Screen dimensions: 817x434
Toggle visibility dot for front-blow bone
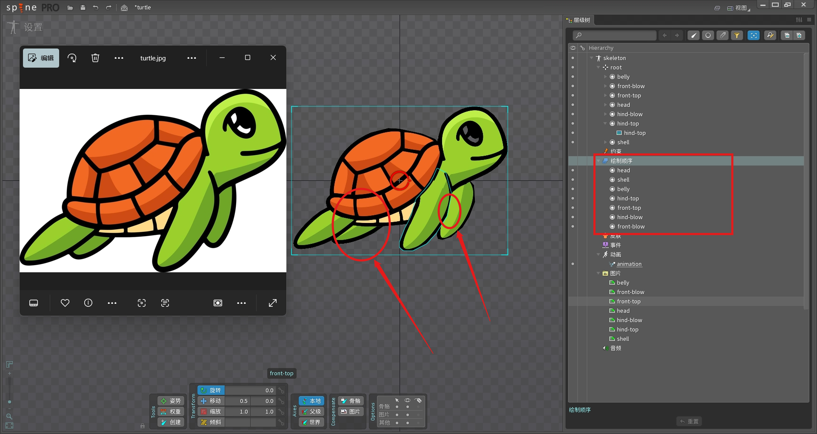click(573, 86)
